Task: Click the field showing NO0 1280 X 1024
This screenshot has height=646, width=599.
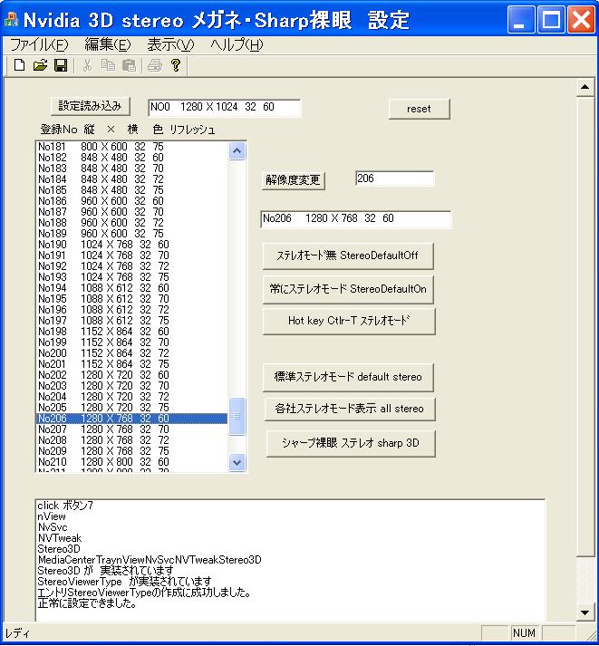Action: pos(225,108)
